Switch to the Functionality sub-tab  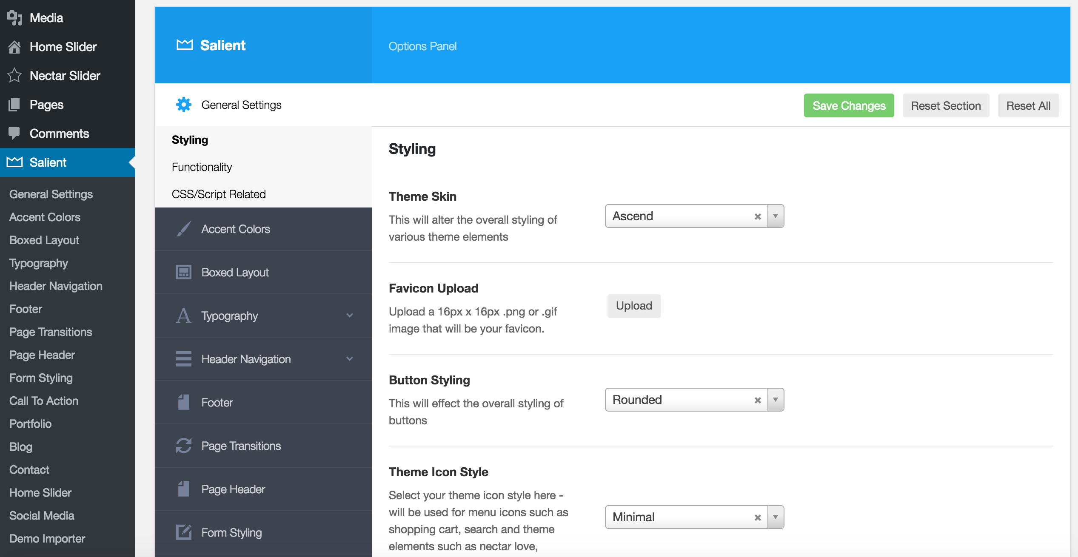(x=202, y=167)
